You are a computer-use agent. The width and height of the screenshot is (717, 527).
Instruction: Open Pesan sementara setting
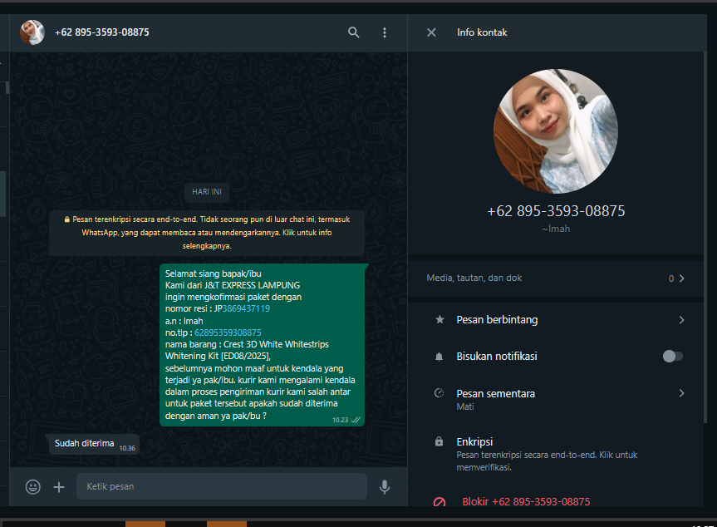click(556, 399)
